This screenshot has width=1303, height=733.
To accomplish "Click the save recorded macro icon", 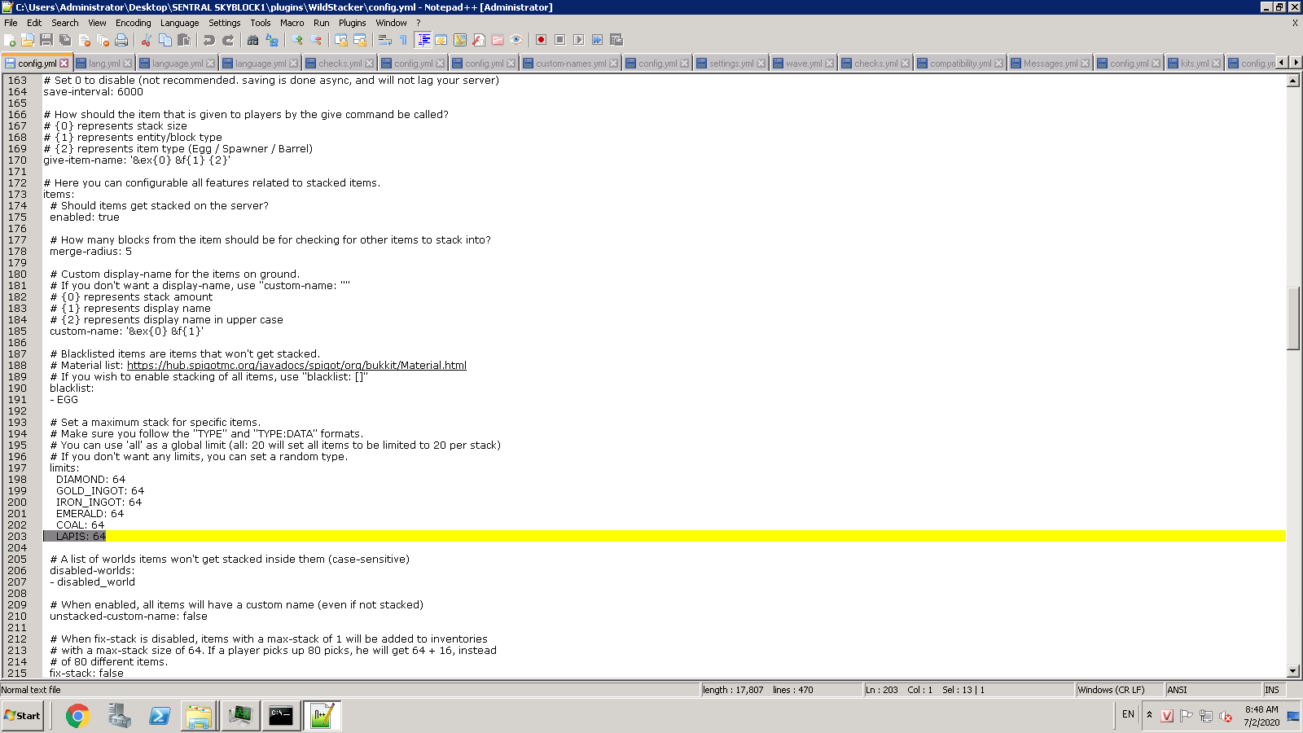I will 616,40.
